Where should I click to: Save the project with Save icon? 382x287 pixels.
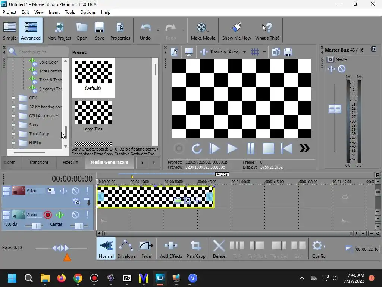pos(99,31)
